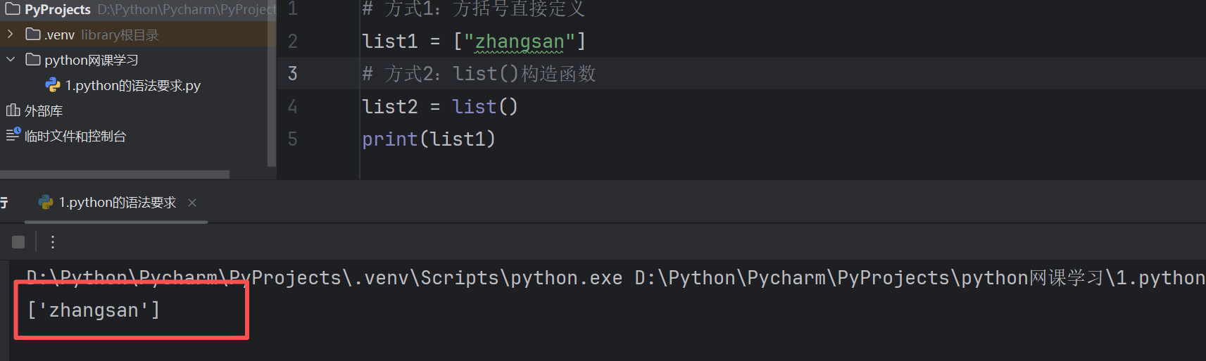The height and width of the screenshot is (361, 1206).
Task: Click the "zhangsan" string in line 2
Action: 520,42
